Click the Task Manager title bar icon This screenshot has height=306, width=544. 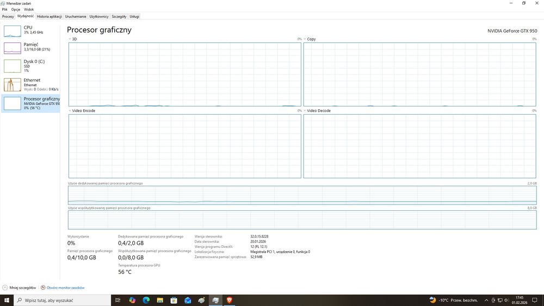(x=3, y=3)
